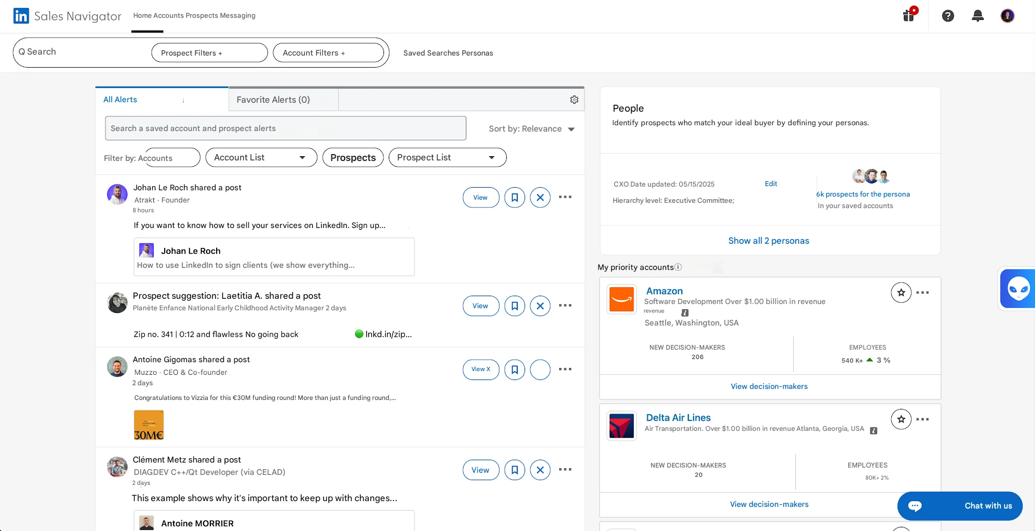Open the Prospects nav item
This screenshot has height=531, width=1035.
(202, 16)
